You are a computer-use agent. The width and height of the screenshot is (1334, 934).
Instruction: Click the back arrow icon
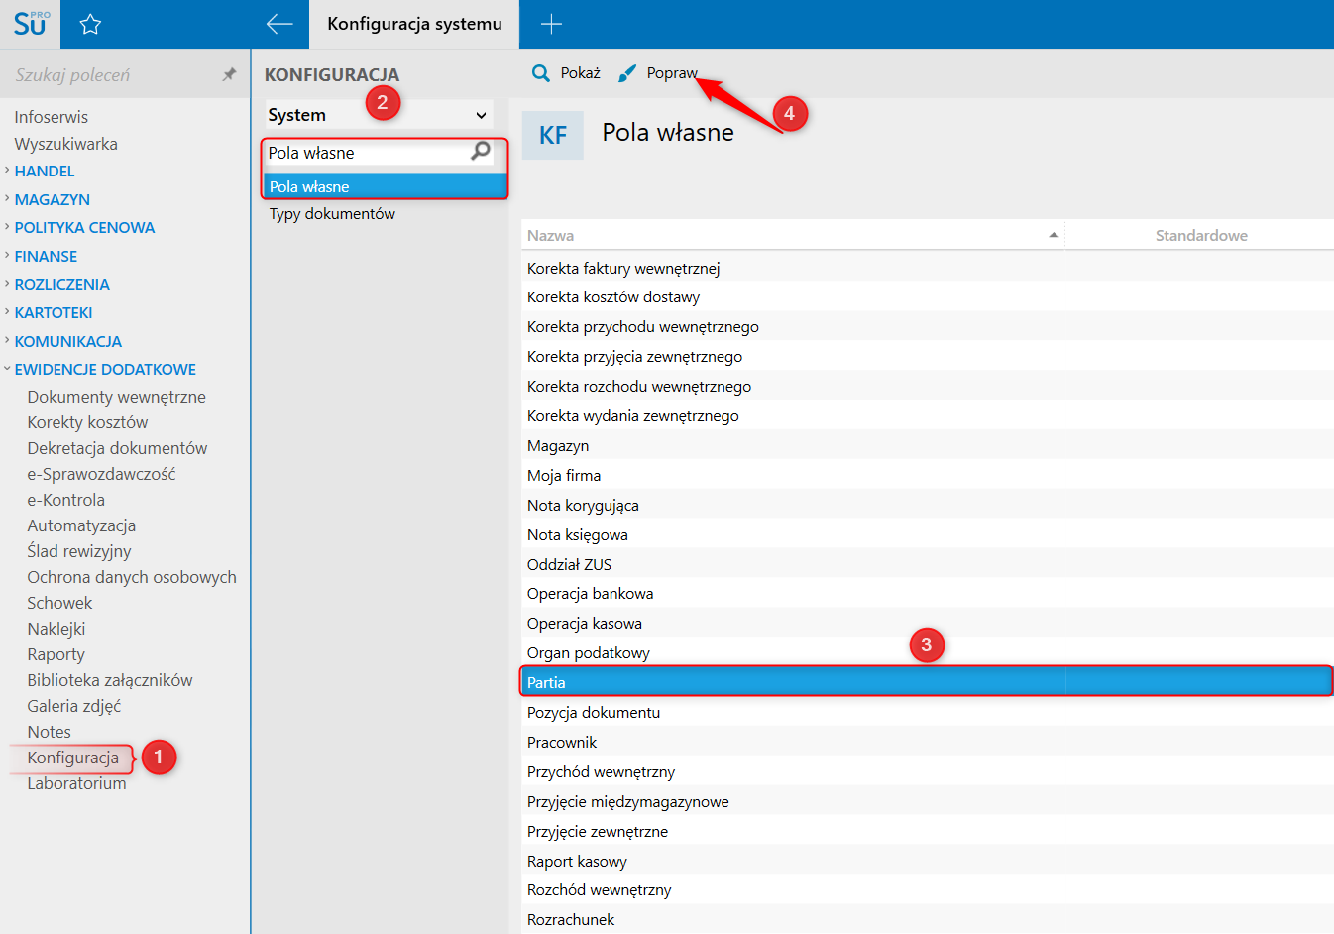point(279,24)
